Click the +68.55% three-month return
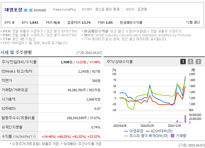Screen dimensions: 205x148 click(63, 137)
